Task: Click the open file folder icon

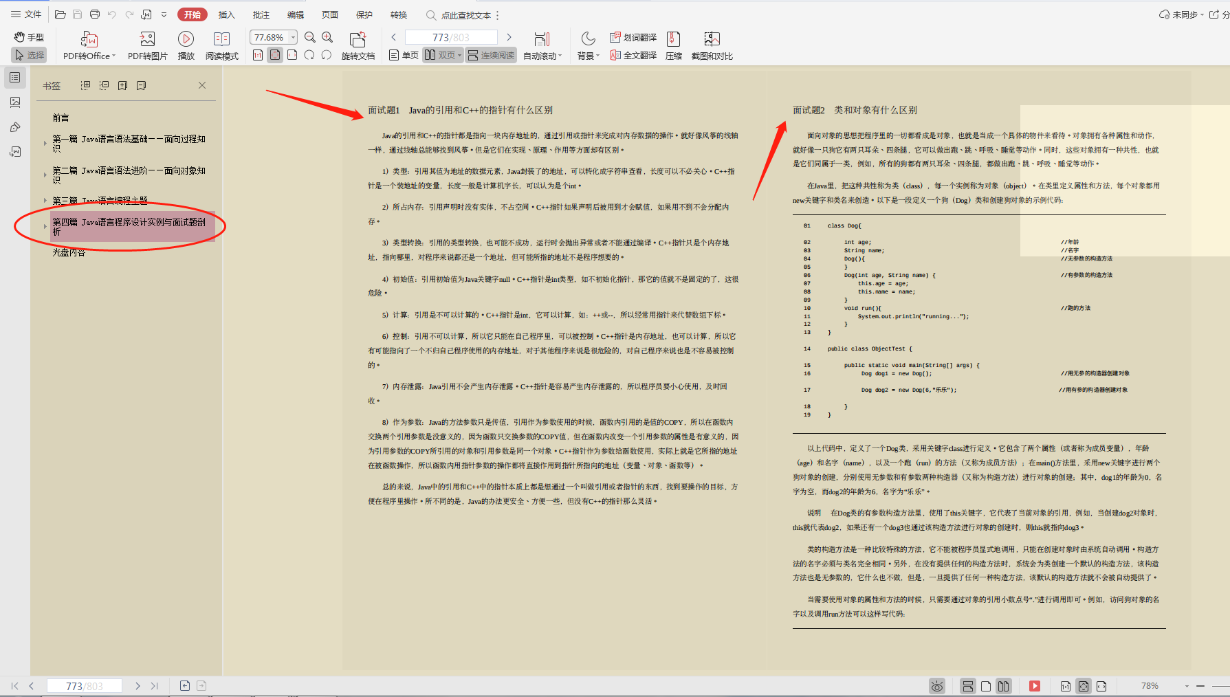Action: pyautogui.click(x=61, y=14)
